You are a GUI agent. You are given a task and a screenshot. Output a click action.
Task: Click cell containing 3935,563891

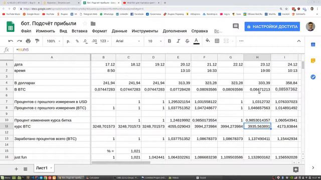257,126
